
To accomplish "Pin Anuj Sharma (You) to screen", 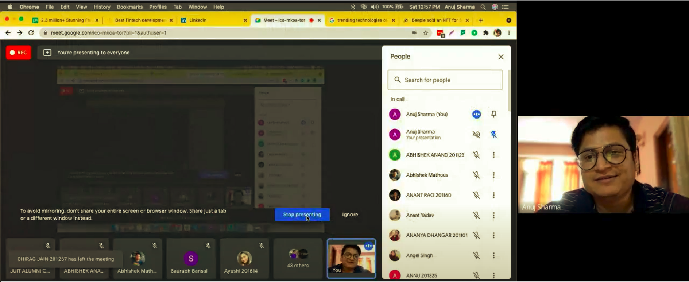I will pos(493,114).
